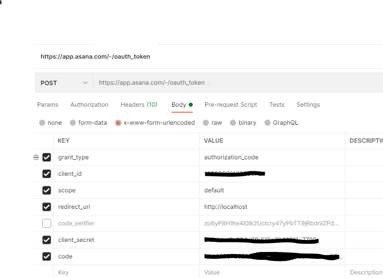Open the Headers (10) tab

[x=139, y=105]
